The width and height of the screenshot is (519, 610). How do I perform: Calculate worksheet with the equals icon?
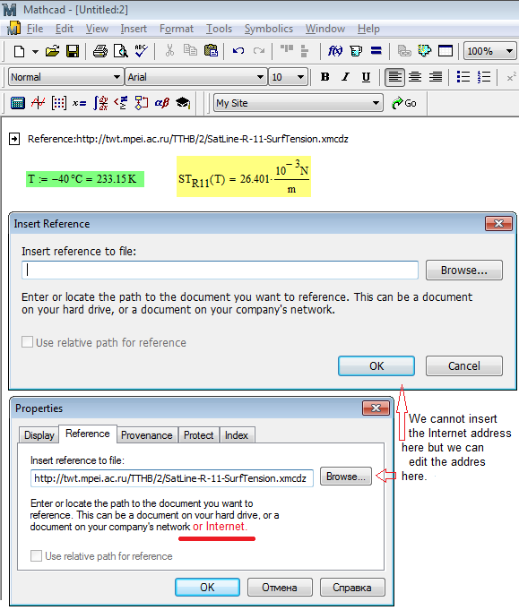(376, 50)
